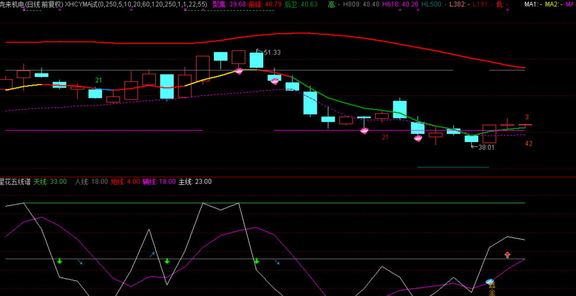Click the pink diamond left of the red 21 label
The width and height of the screenshot is (576, 296).
364,131
